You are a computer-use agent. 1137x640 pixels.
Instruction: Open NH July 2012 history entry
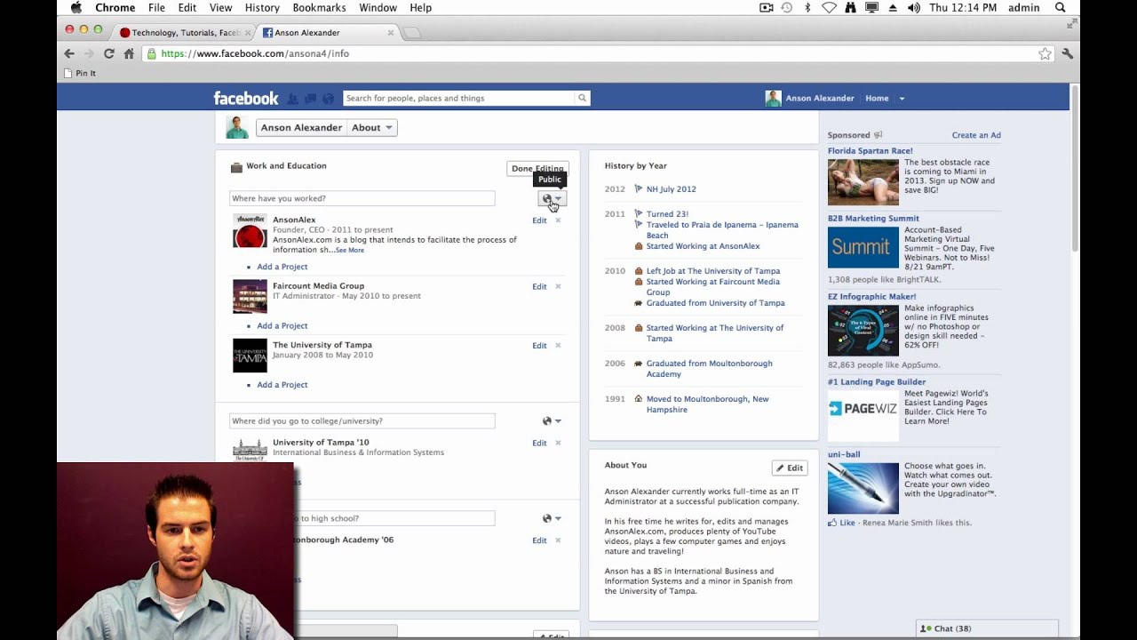[x=671, y=189]
